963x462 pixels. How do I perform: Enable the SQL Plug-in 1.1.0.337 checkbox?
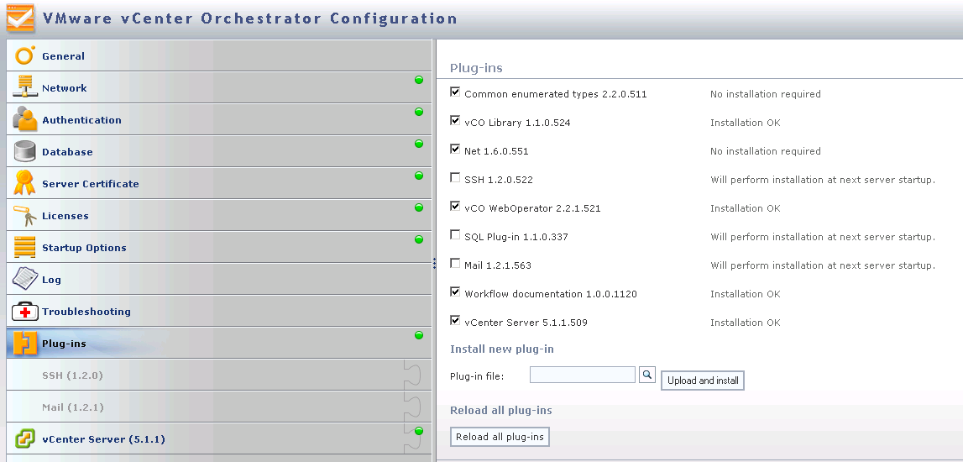coord(455,235)
